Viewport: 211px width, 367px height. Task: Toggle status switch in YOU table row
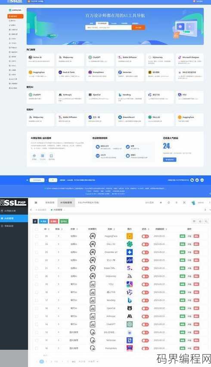pyautogui.click(x=145, y=284)
